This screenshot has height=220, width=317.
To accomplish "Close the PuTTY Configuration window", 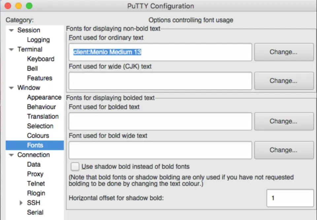I will pos(8,6).
